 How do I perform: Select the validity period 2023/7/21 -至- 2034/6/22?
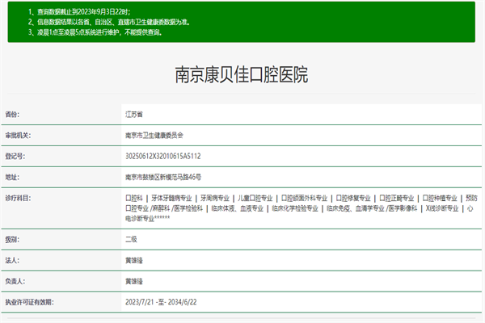[161, 302]
